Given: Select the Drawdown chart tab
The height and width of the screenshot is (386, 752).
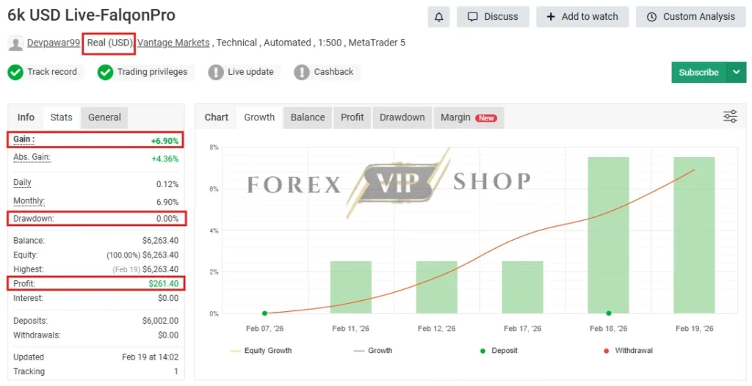Looking at the screenshot, I should tap(402, 117).
